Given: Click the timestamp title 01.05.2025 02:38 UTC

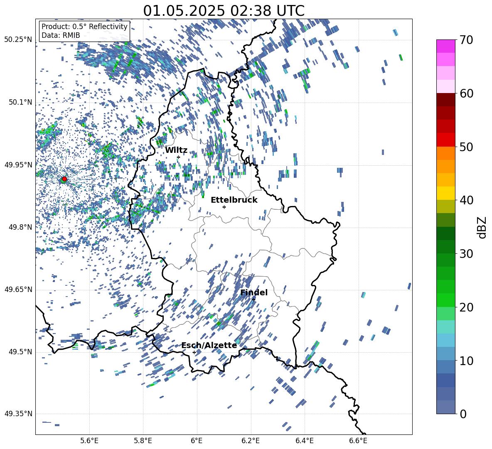Looking at the screenshot, I should (224, 11).
